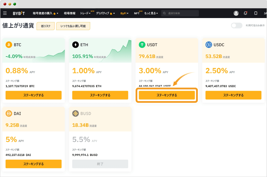Open the hamburger menu icon
Image resolution: width=267 pixels, height=177 pixels.
point(5,13)
